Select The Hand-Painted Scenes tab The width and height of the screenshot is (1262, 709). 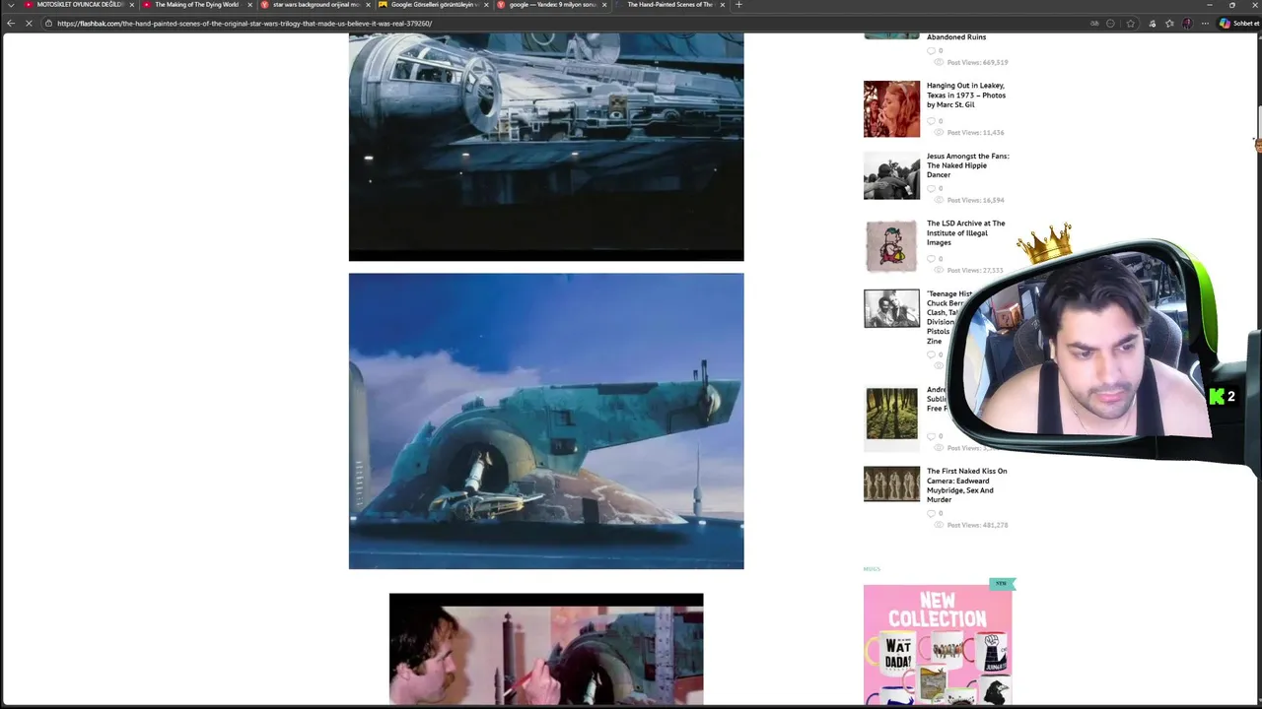tap(668, 5)
